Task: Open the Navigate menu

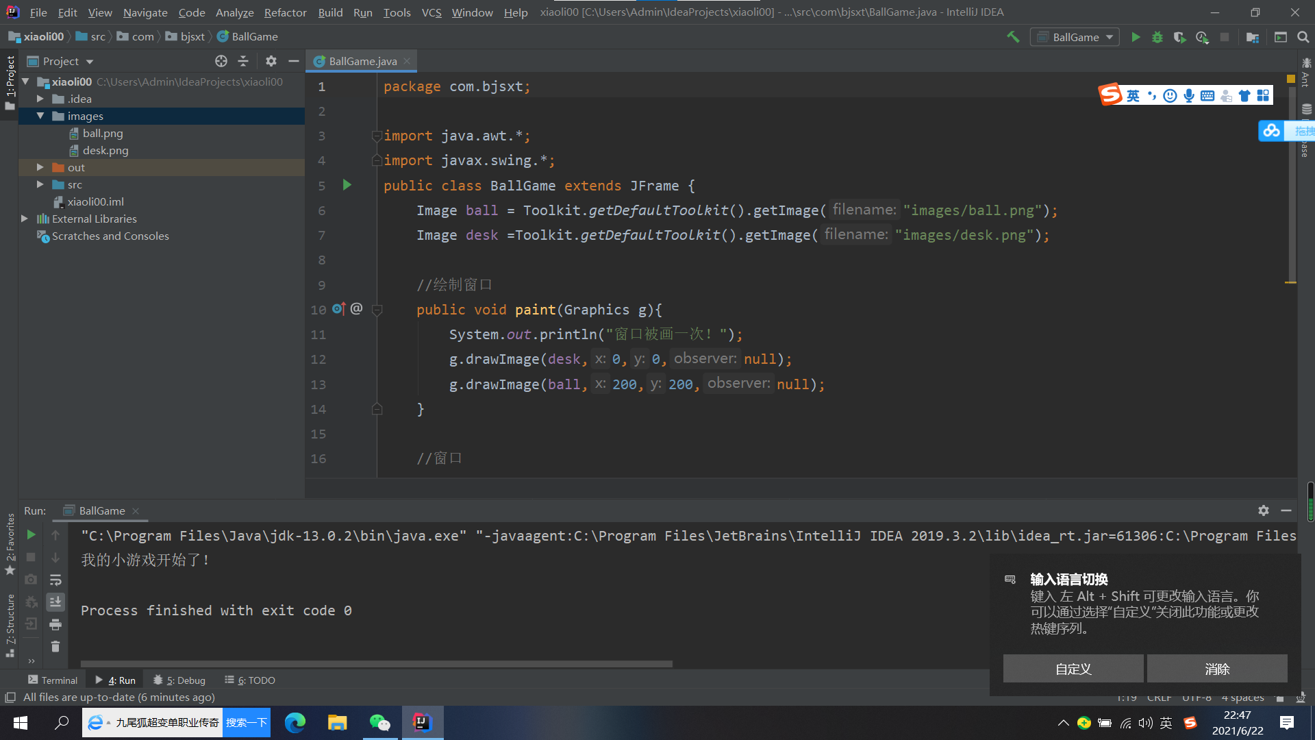Action: pyautogui.click(x=145, y=12)
